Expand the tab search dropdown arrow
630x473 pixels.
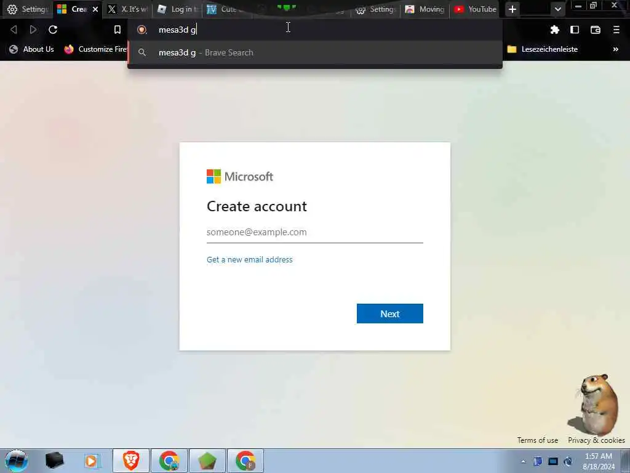[557, 9]
